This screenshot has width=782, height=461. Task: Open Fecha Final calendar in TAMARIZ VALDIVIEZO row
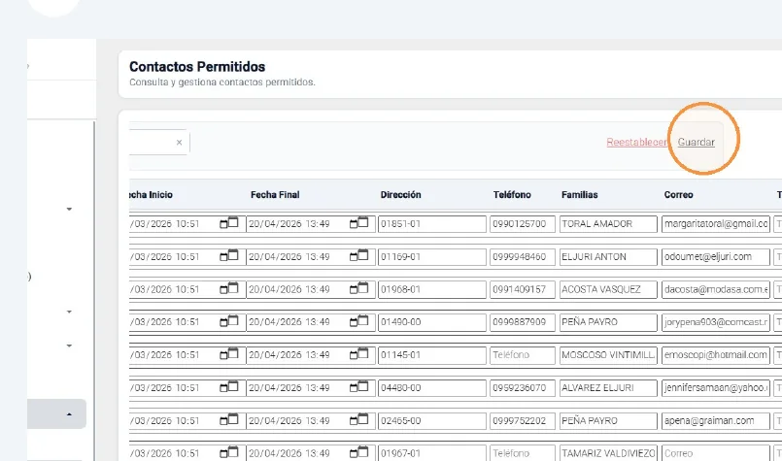coord(358,452)
